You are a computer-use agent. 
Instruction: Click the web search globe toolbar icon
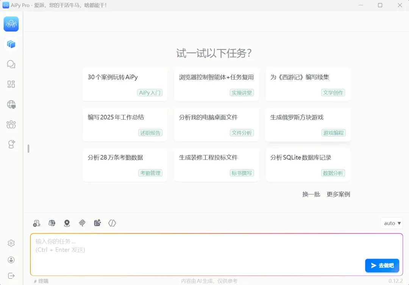(52, 223)
